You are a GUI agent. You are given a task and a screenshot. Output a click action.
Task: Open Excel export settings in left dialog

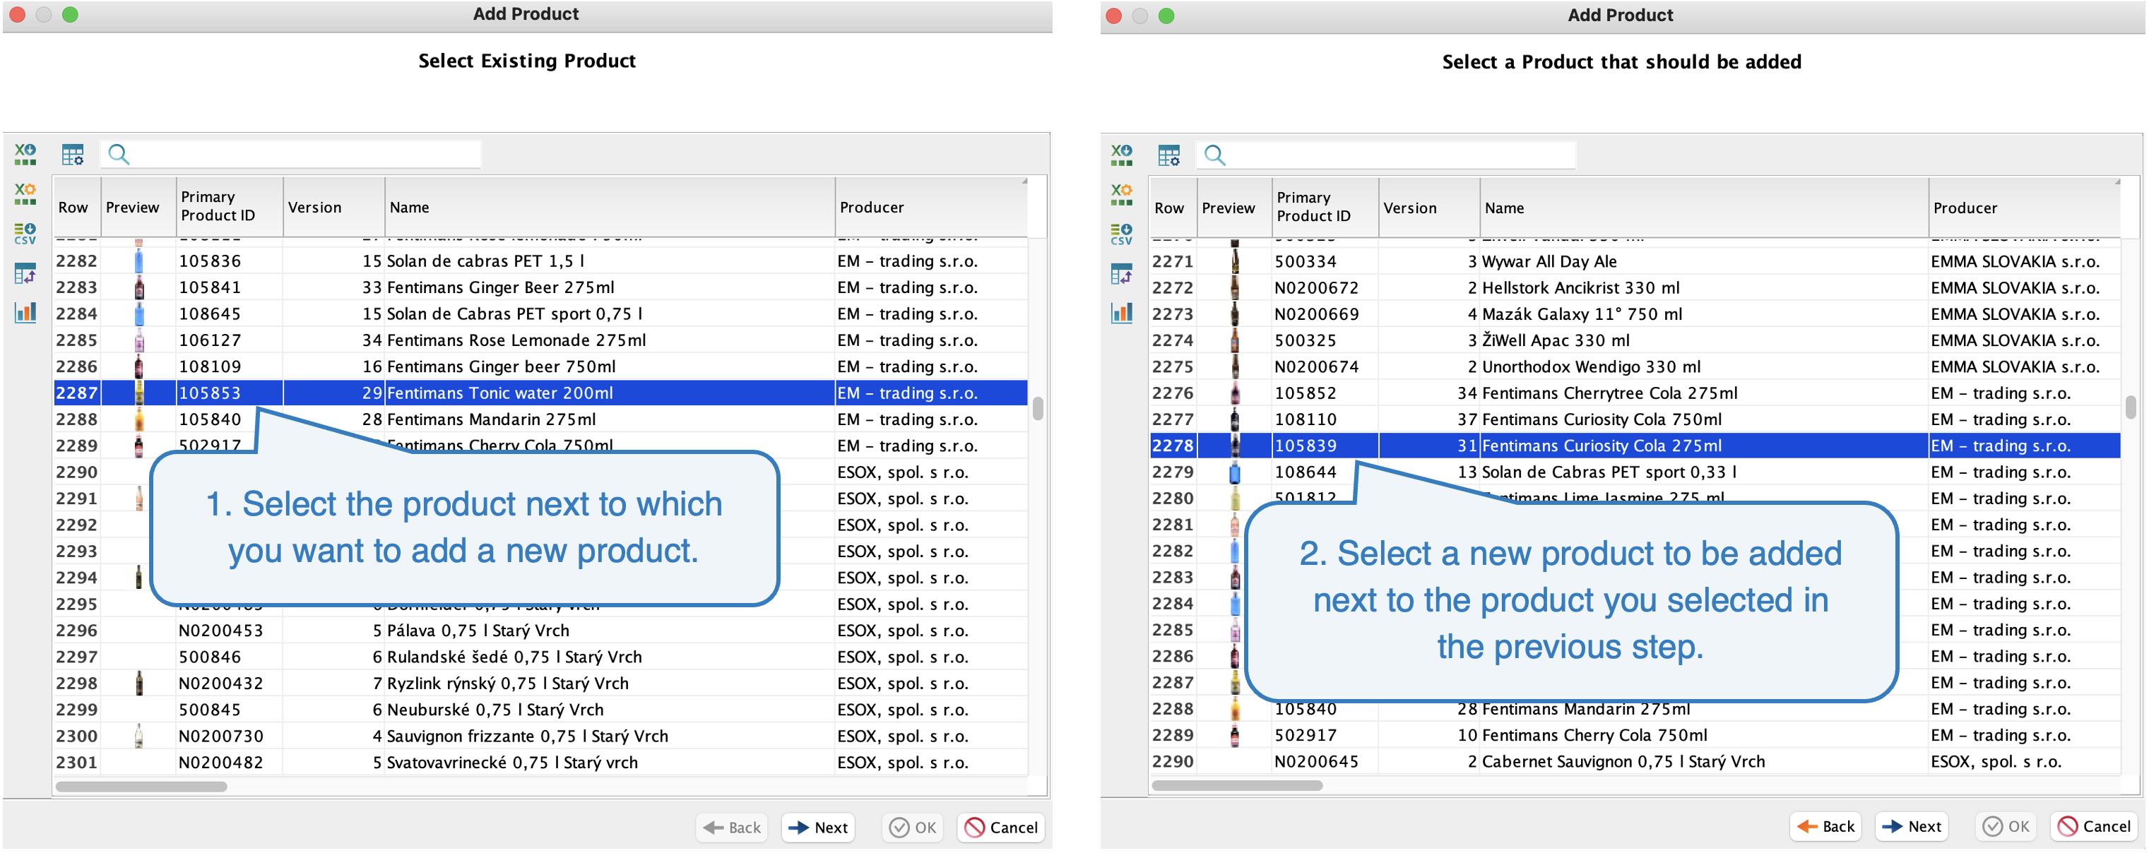[x=25, y=194]
